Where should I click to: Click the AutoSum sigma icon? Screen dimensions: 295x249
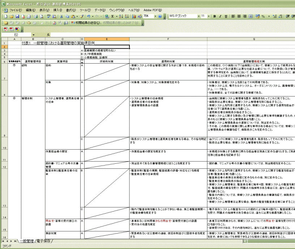click(113, 17)
